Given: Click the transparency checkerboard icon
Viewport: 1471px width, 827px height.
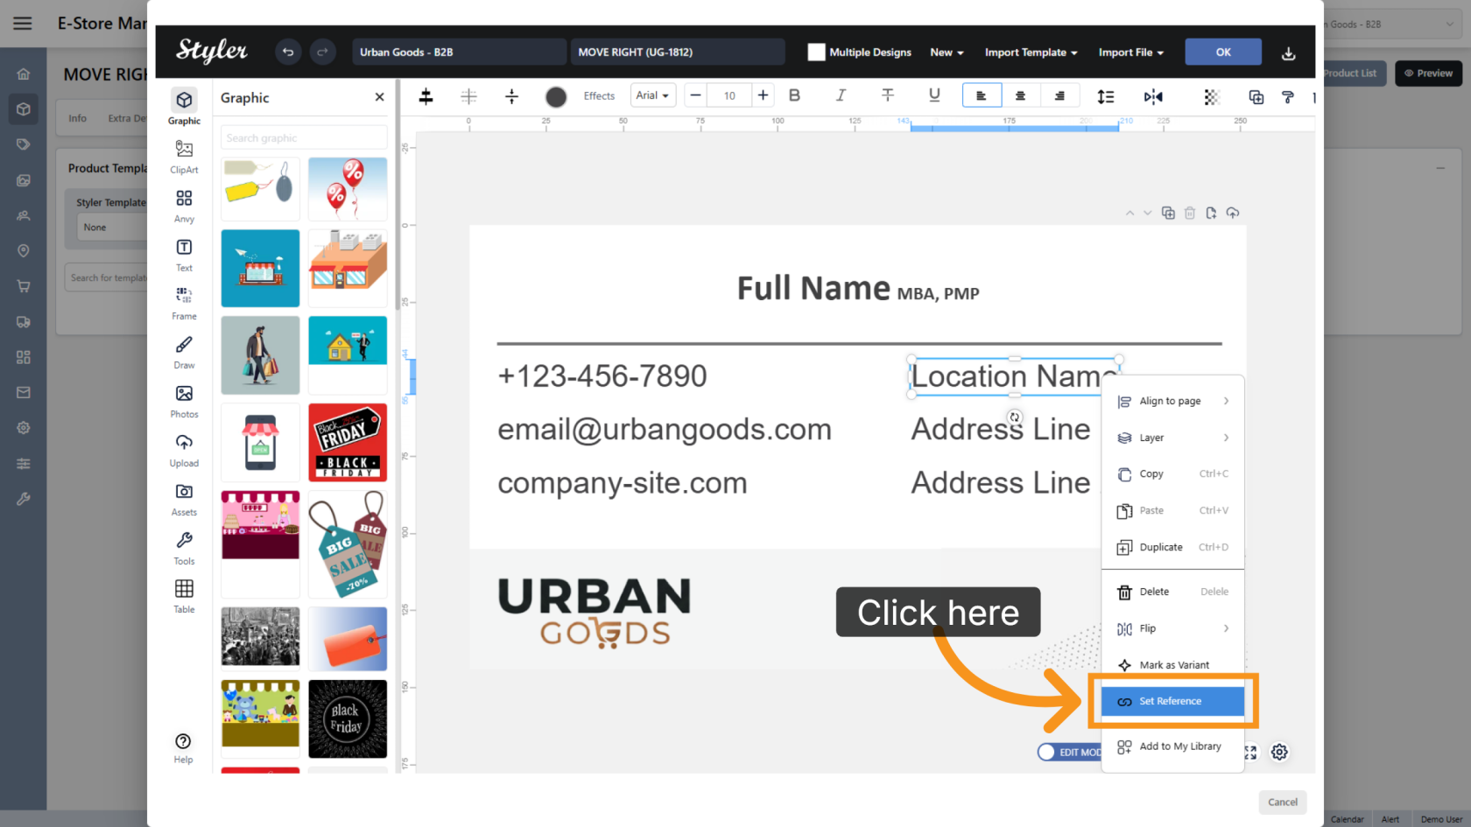Looking at the screenshot, I should click(x=1212, y=97).
